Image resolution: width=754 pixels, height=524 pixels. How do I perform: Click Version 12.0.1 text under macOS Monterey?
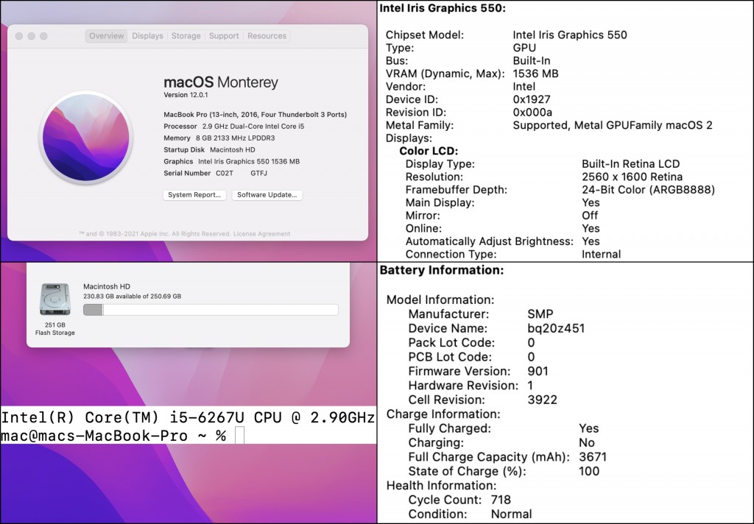click(186, 95)
